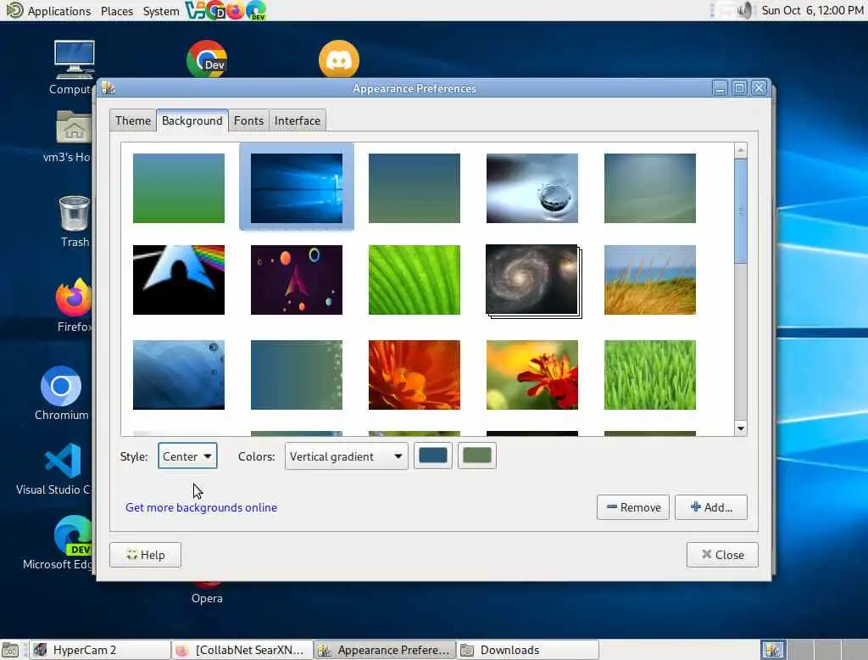
Task: Select the blue waves wallpaper thumbnail
Action: click(179, 375)
